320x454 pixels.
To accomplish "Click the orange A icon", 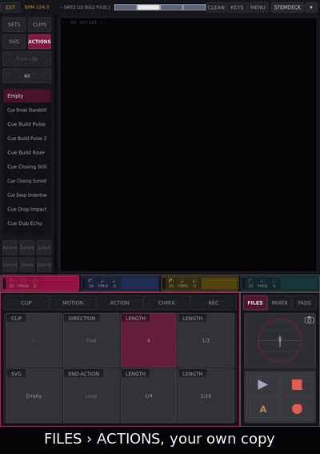I will pos(262,409).
